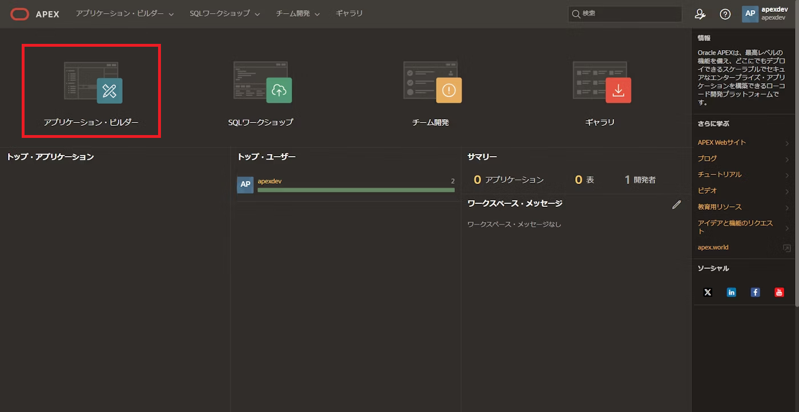799x412 pixels.
Task: Click the apexdev green activity bar
Action: click(x=356, y=190)
